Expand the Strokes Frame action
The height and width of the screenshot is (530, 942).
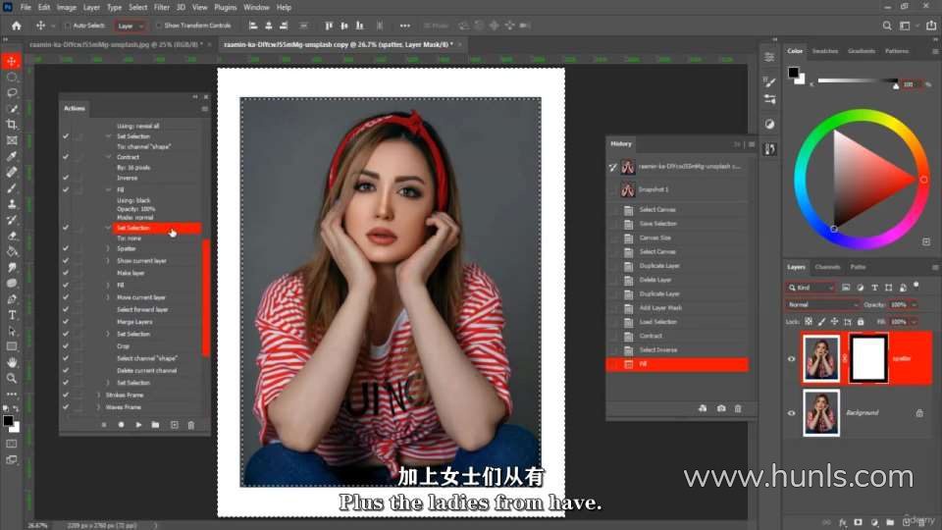[98, 395]
